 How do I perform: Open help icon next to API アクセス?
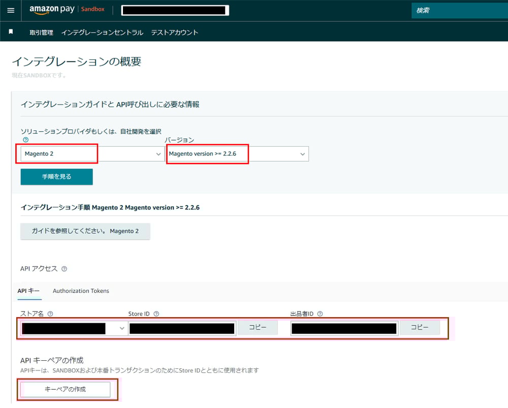click(x=64, y=269)
